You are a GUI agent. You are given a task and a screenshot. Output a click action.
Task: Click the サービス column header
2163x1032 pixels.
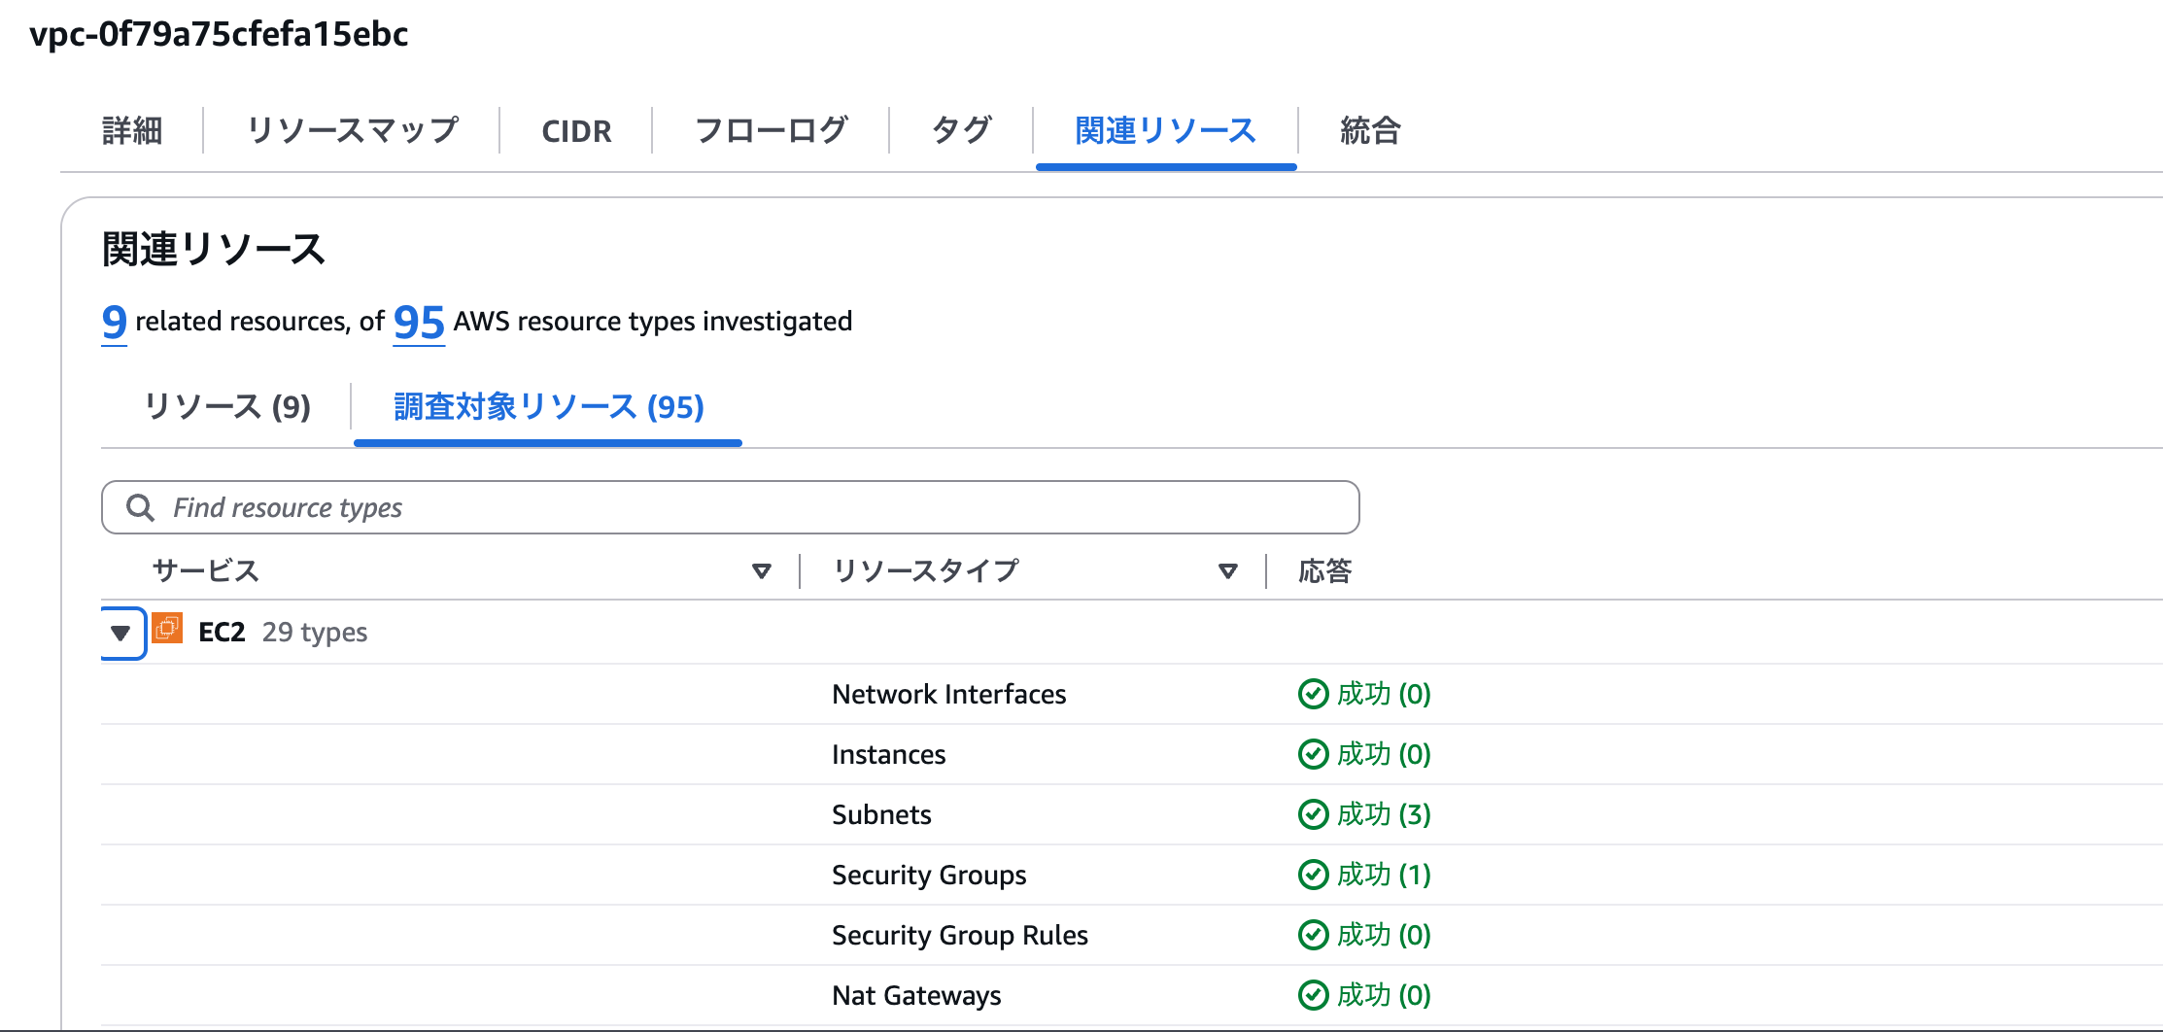(x=206, y=570)
